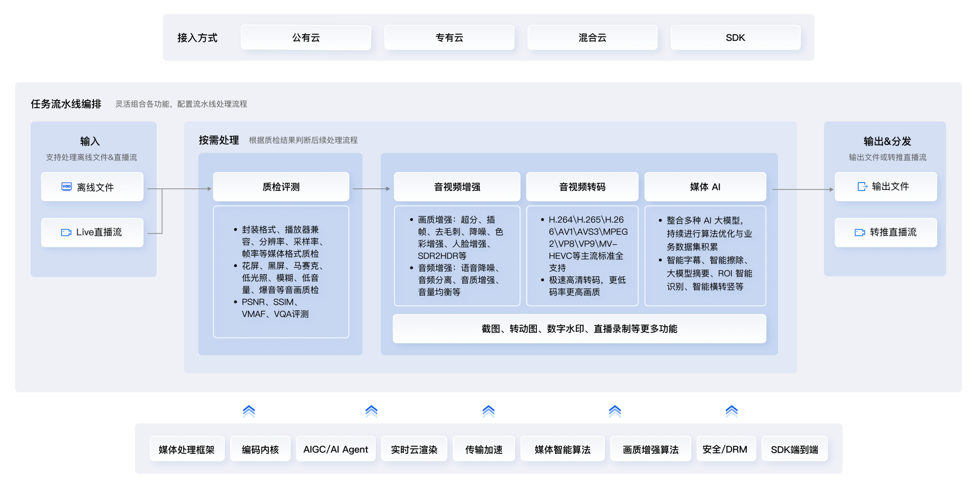Choose SDK in the 接入方式 row
Screen dimensions: 977x484
(x=735, y=38)
